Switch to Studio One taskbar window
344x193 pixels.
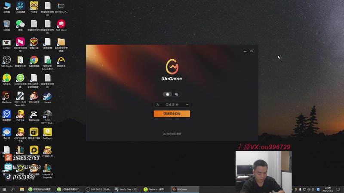(x=127, y=189)
